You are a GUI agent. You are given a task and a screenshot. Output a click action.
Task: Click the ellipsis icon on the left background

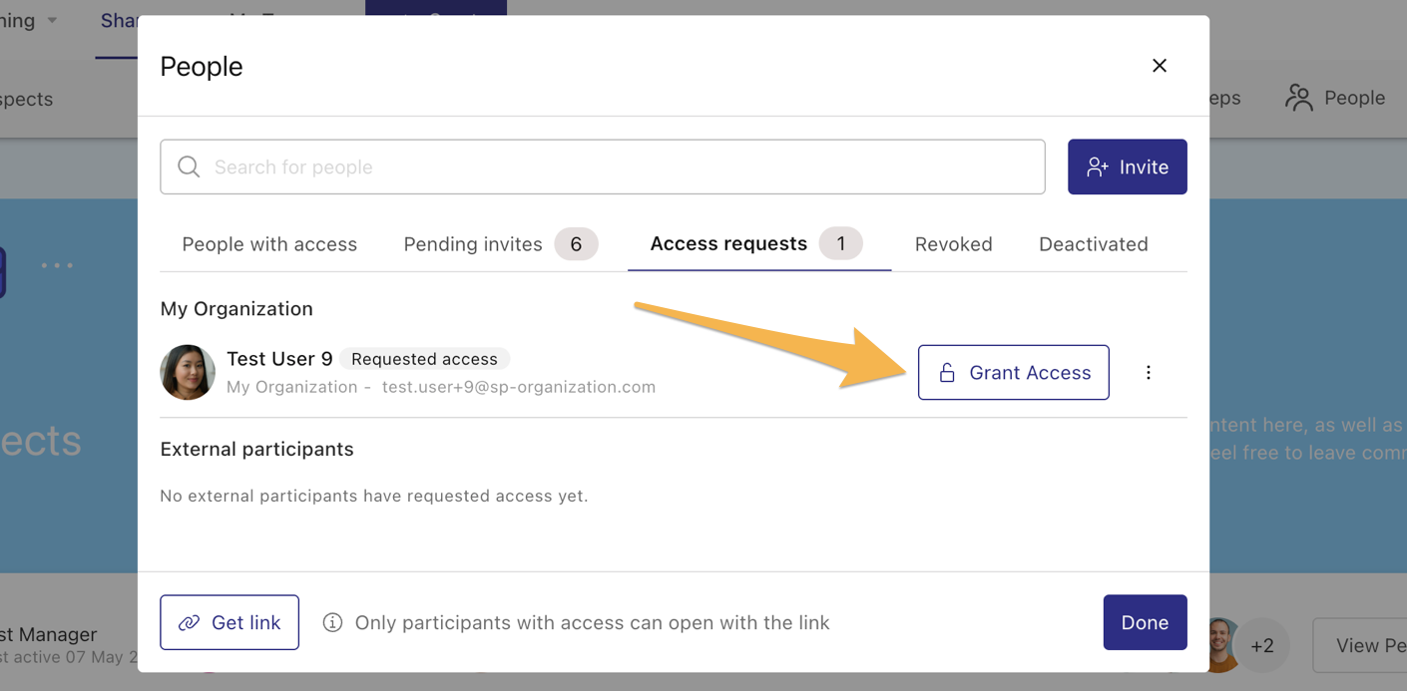[57, 264]
